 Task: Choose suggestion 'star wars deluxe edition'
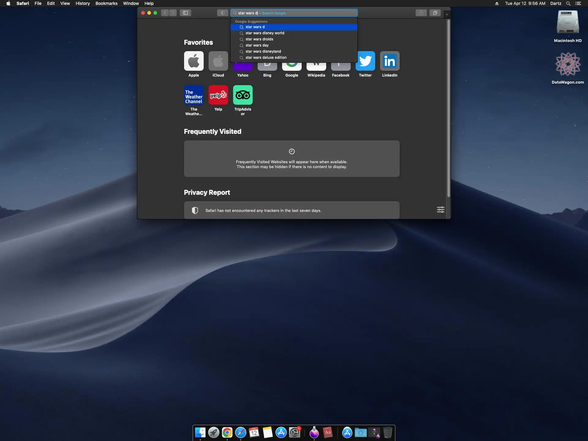point(266,58)
